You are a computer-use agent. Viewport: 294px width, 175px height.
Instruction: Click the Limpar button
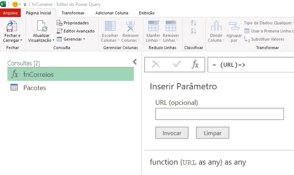point(213,133)
